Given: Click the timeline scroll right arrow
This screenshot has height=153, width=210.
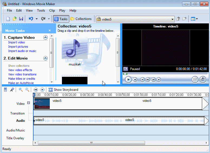Looking at the screenshot, I should [x=206, y=143].
